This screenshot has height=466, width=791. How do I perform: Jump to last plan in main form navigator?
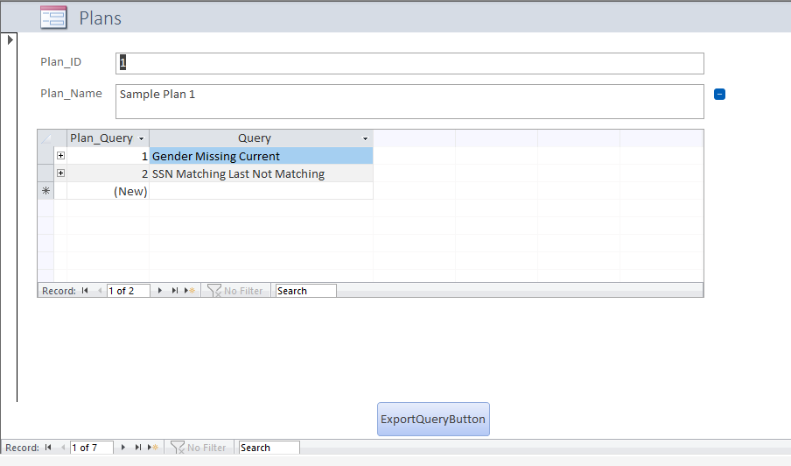pyautogui.click(x=137, y=448)
